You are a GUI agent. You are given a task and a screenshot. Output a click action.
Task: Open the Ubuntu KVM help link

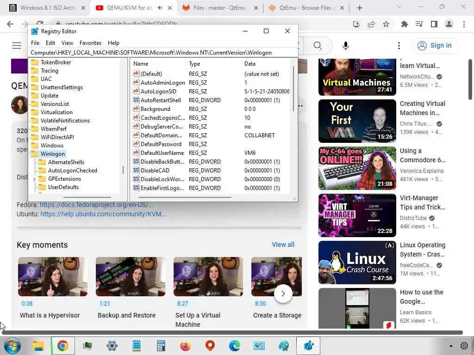point(103,214)
